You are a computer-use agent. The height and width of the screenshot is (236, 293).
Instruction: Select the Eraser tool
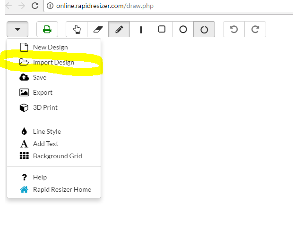click(98, 29)
